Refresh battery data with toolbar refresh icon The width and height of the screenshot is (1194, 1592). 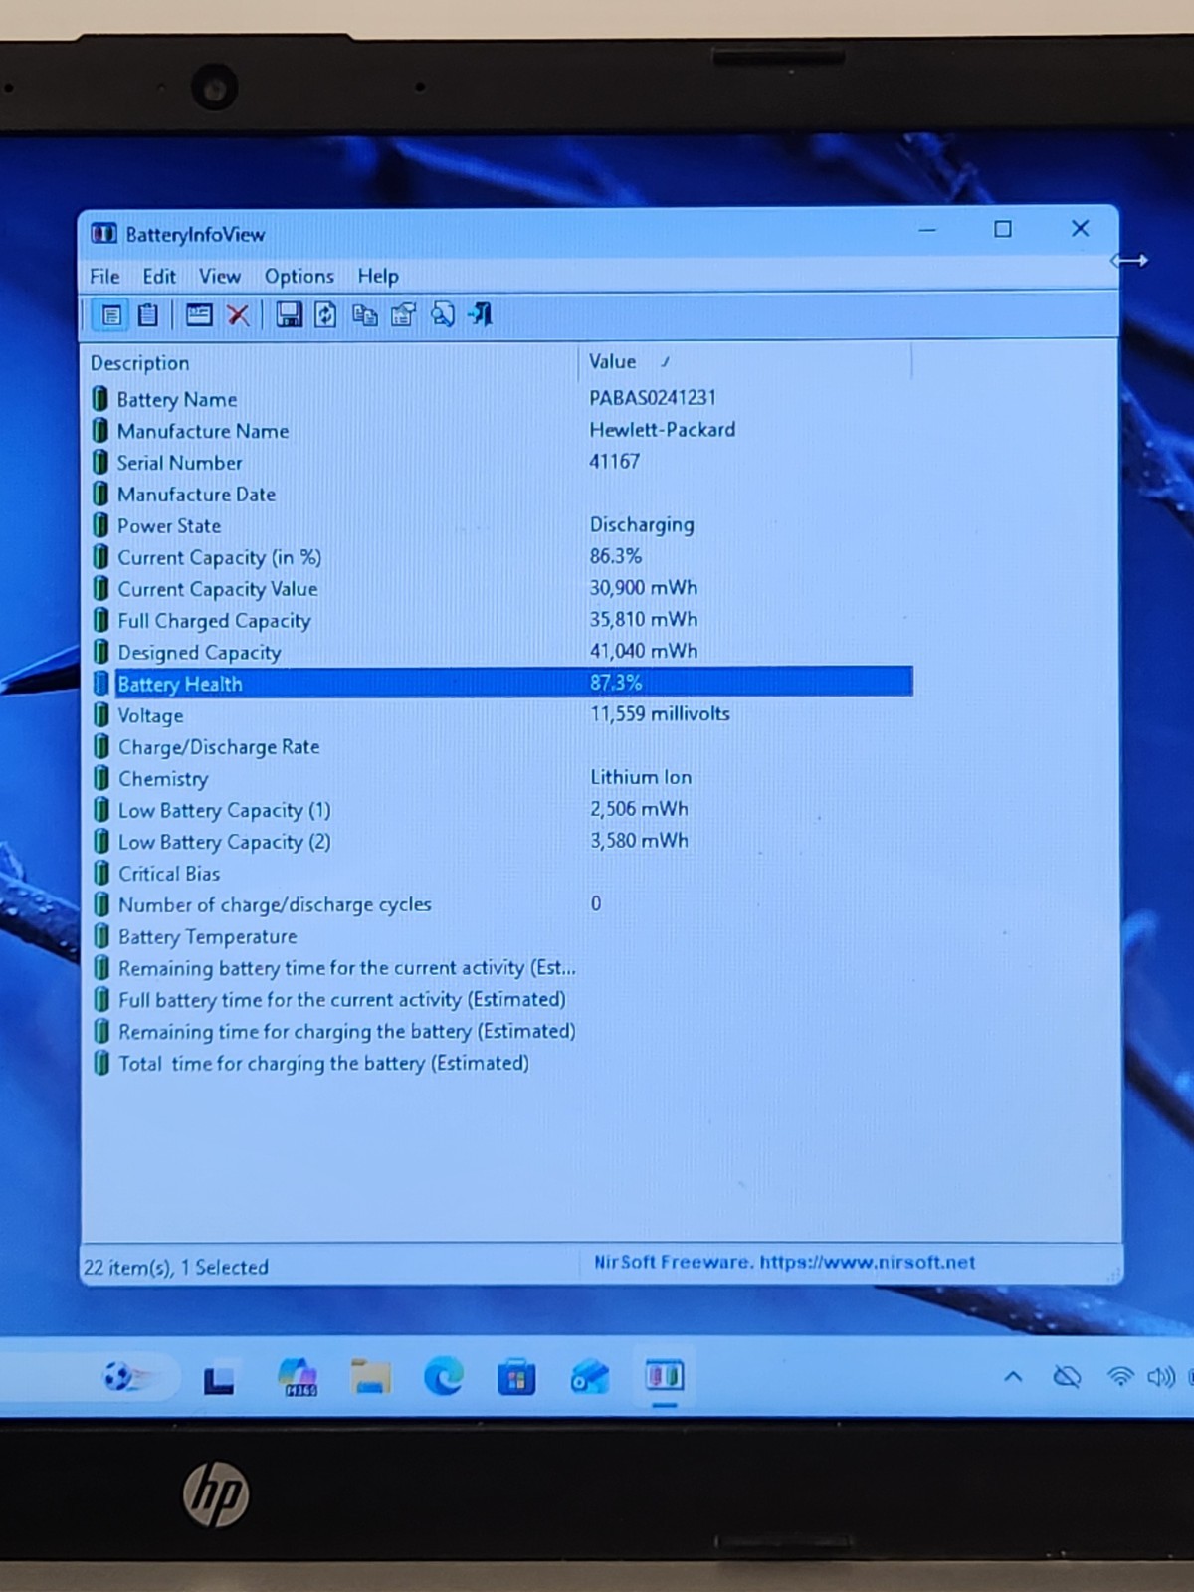click(x=325, y=315)
